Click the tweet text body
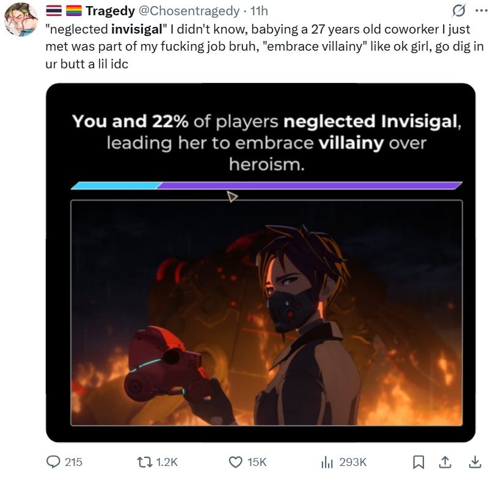Viewport: 493px width, 480px height. point(265,46)
